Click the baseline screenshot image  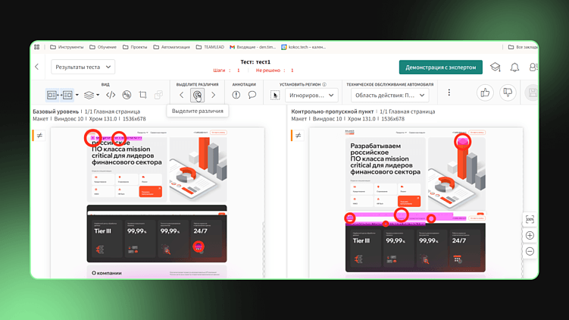(157, 202)
